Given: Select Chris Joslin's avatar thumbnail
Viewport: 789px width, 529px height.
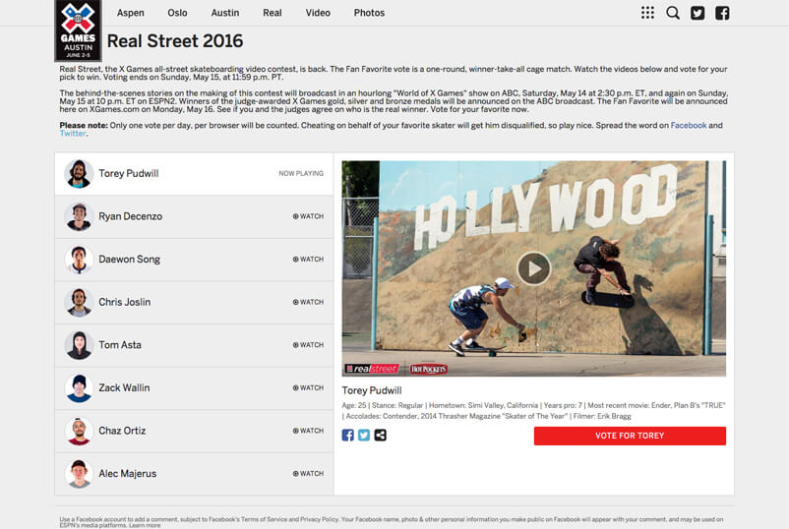Looking at the screenshot, I should [79, 302].
